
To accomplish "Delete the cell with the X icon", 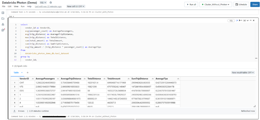I will pos(253,20).
